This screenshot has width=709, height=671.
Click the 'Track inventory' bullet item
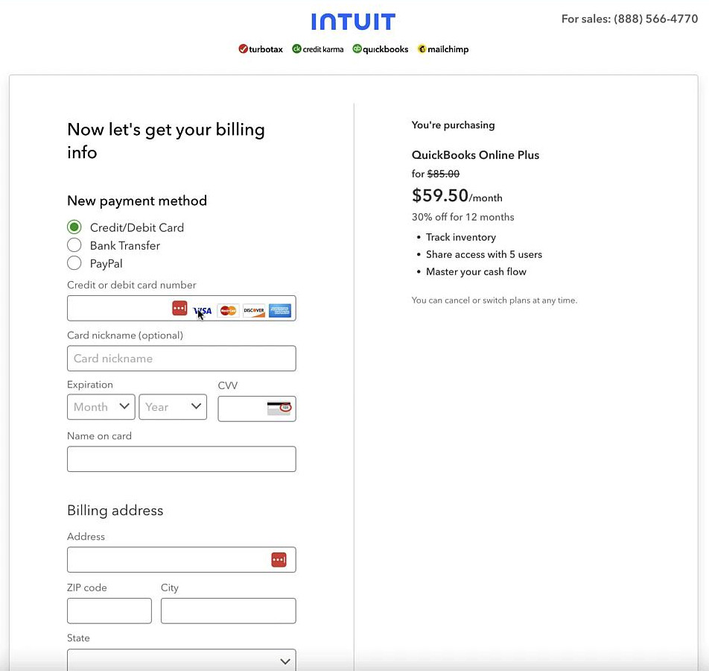[461, 237]
